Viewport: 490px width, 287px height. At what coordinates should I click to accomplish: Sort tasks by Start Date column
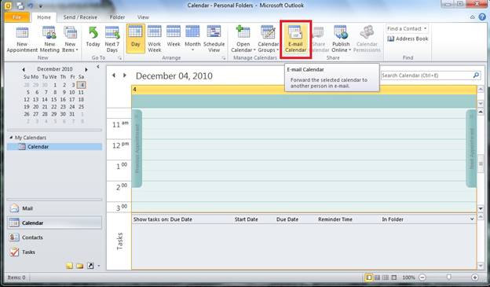click(247, 219)
